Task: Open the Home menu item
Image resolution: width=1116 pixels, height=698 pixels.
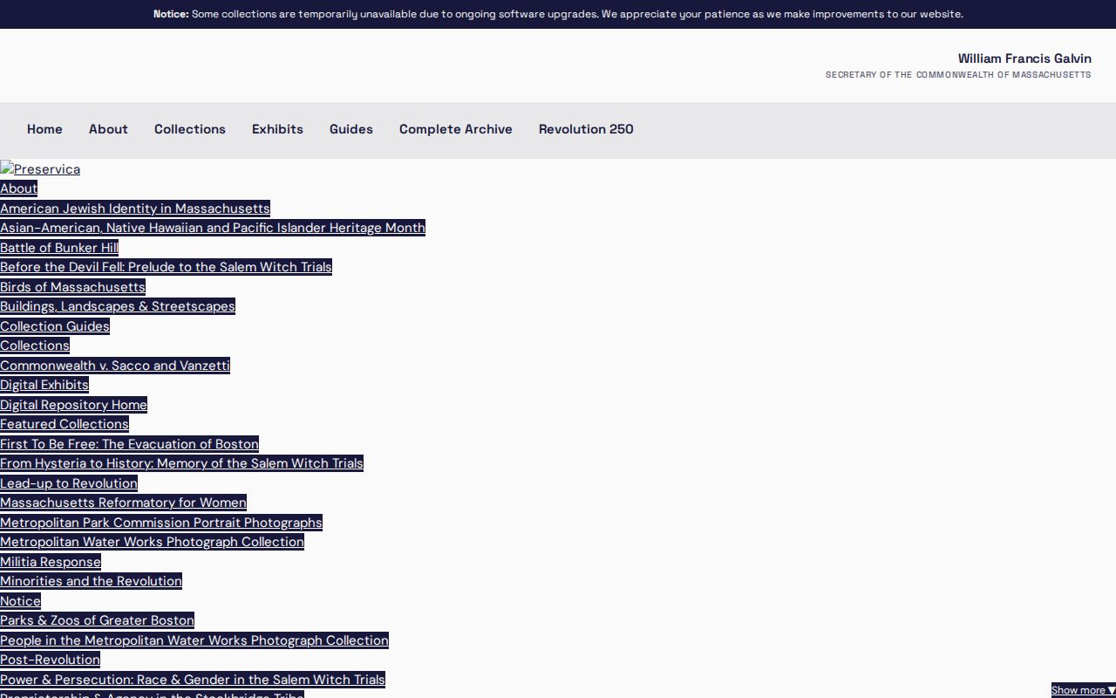Action: click(x=44, y=129)
